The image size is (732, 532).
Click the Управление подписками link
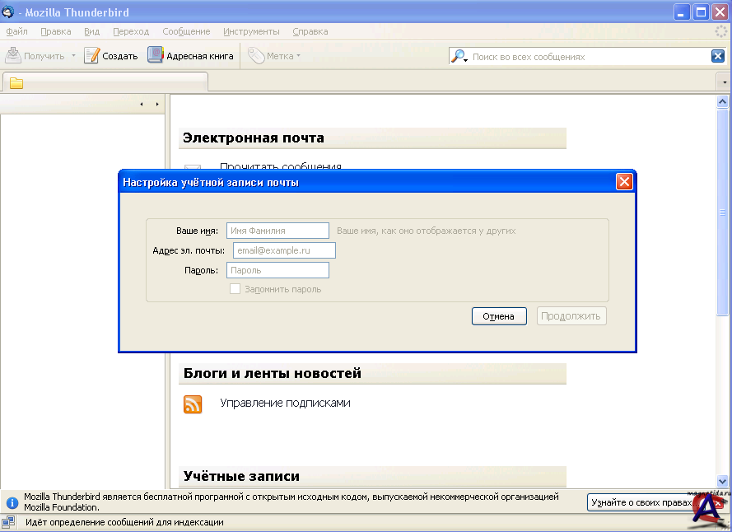285,404
